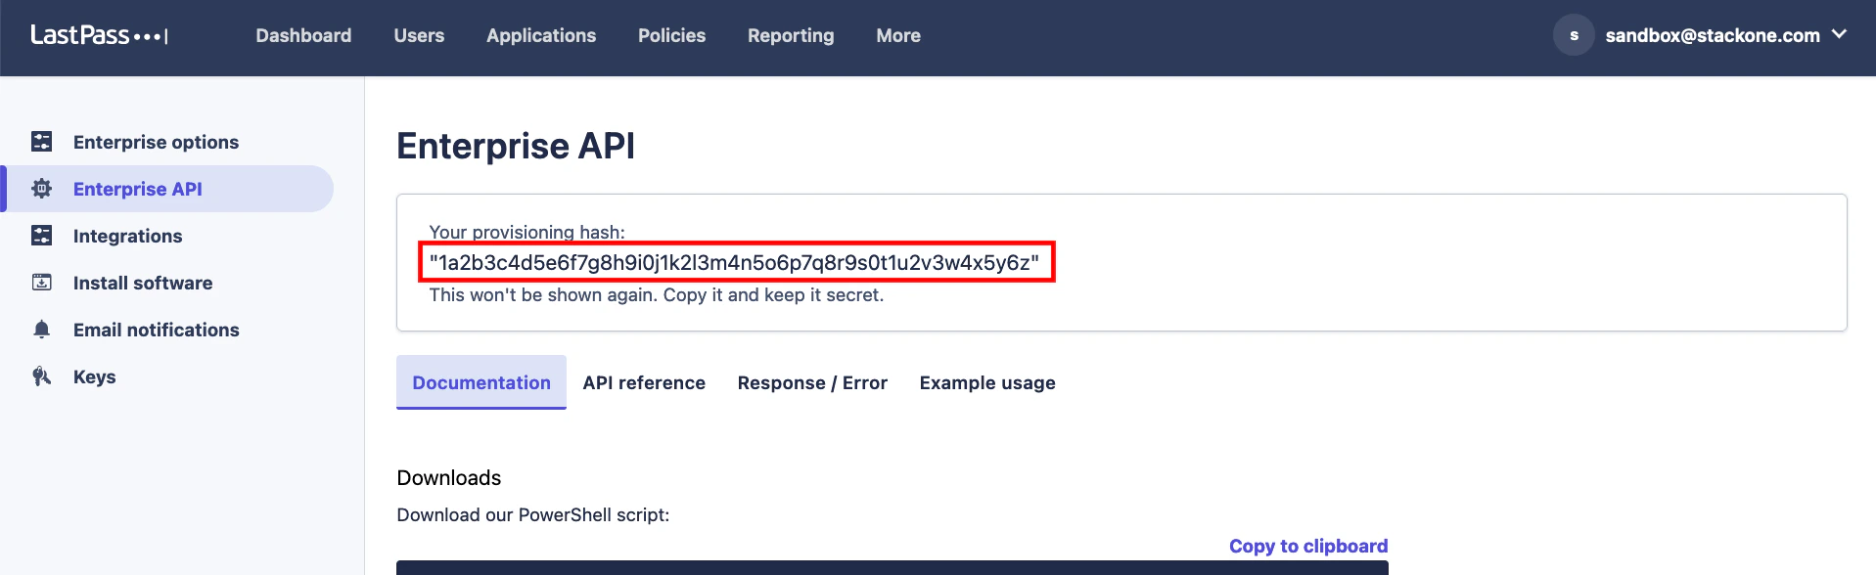Switch to the Response / Error tab
1876x575 pixels.
(x=811, y=382)
